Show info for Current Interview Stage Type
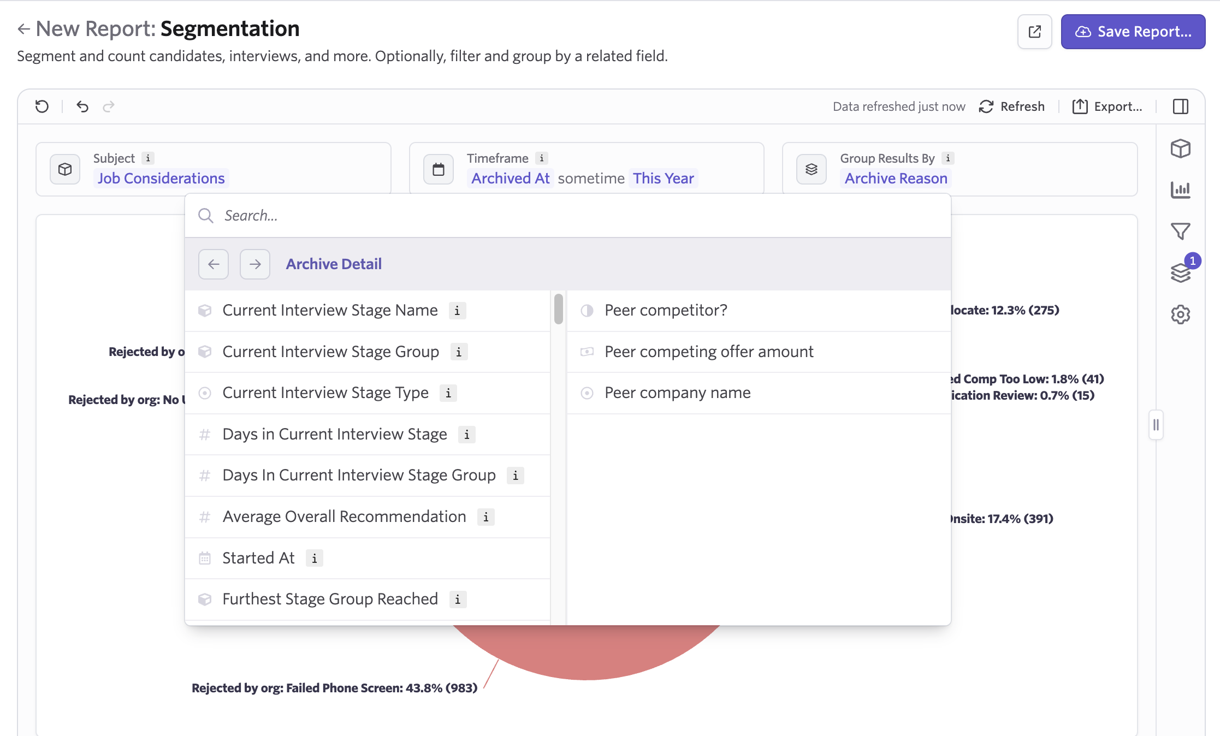The height and width of the screenshot is (736, 1220). coord(448,393)
